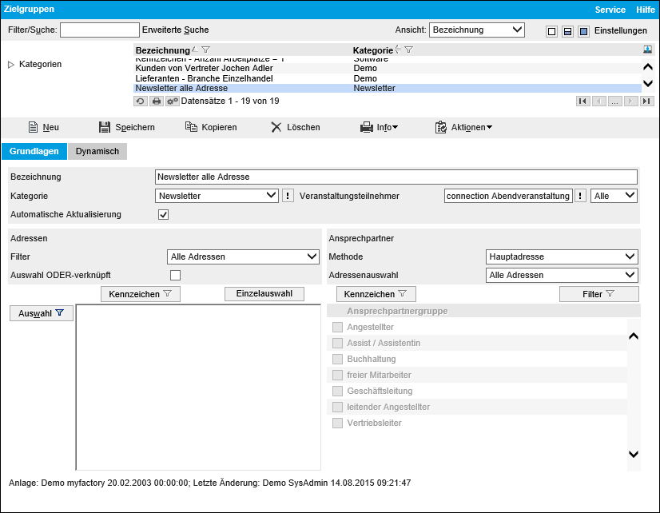Check the Buchhaltung checkbox
This screenshot has width=660, height=513.
337,360
